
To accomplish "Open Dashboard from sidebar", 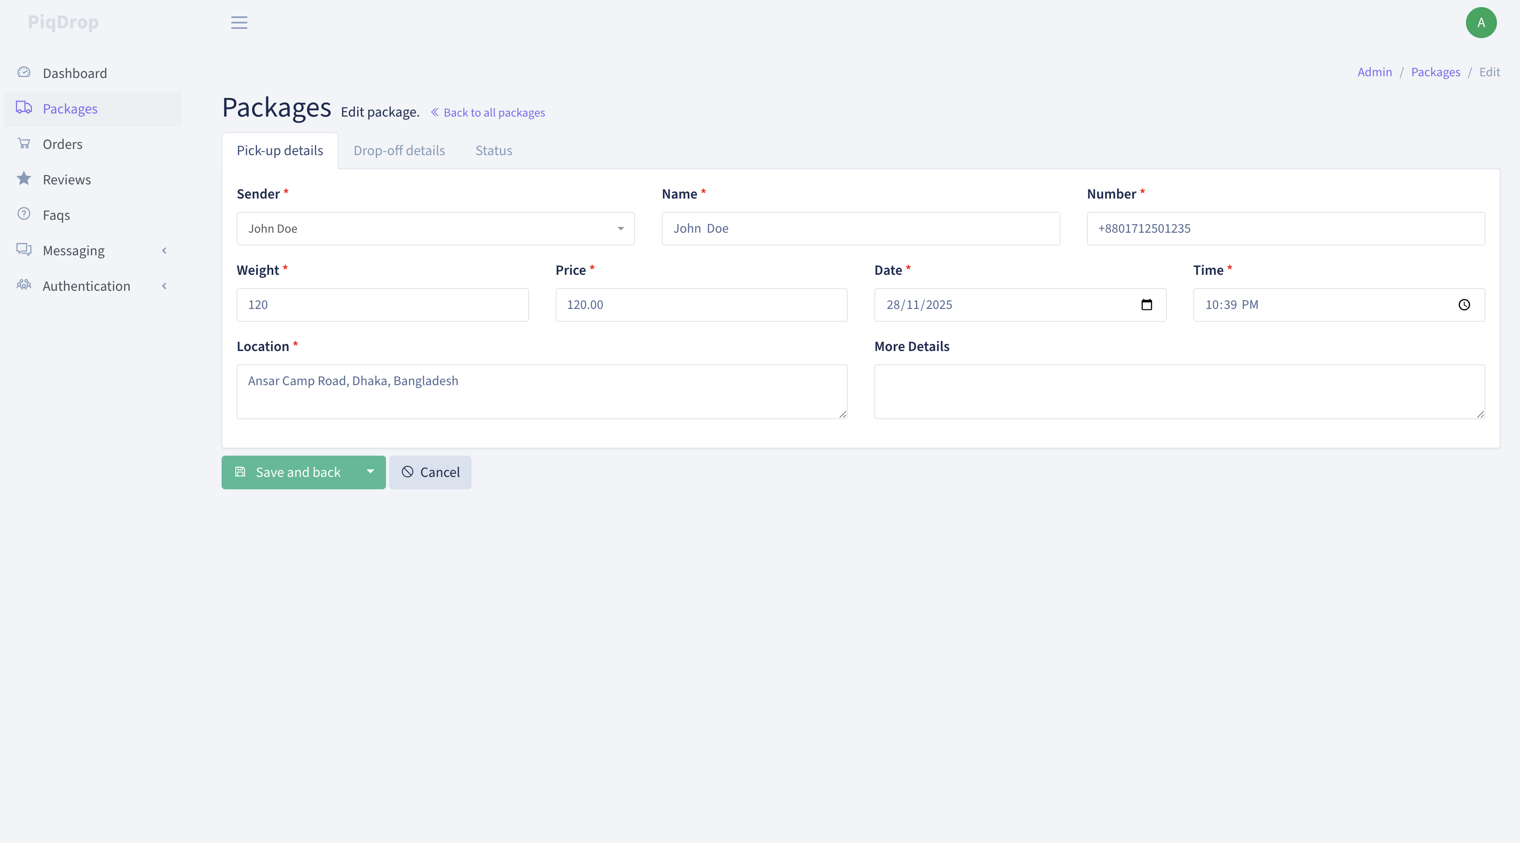I will [93, 73].
